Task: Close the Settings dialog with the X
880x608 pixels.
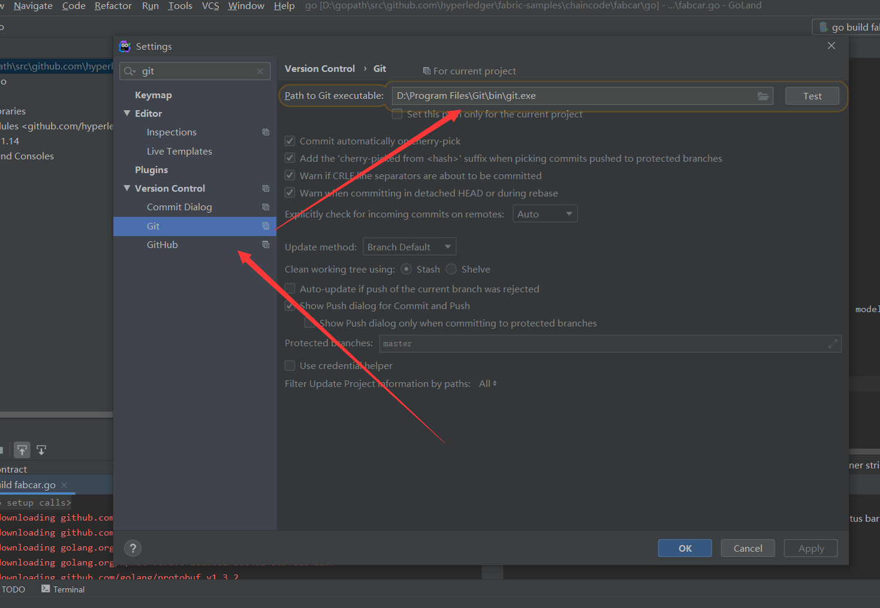Action: click(831, 46)
